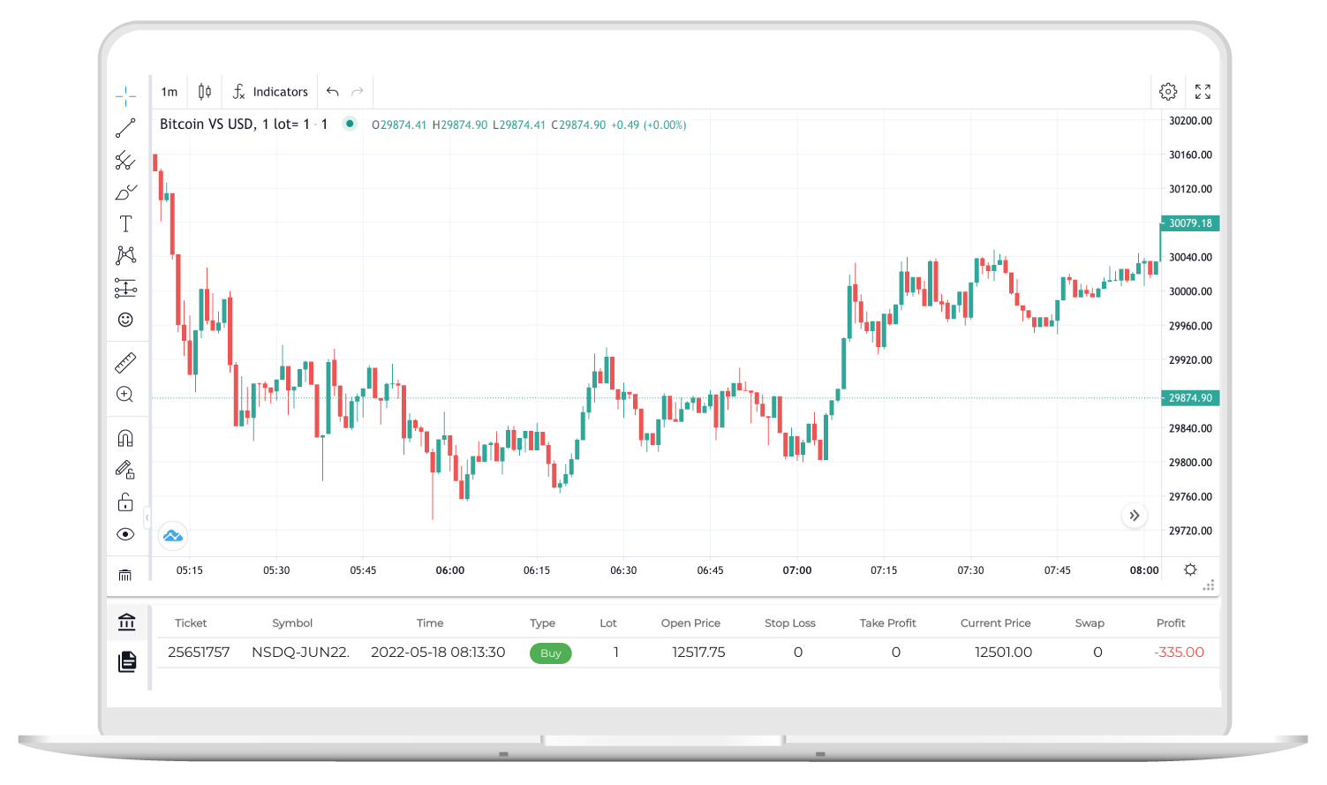Viewport: 1327px width, 785px height.
Task: Select the Measure ruler tool
Action: point(125,361)
